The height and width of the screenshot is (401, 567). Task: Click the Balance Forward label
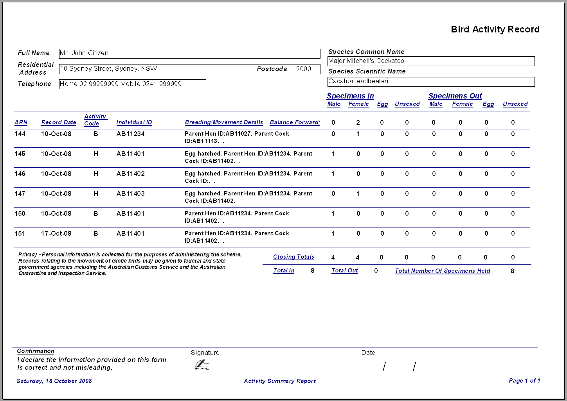click(x=295, y=122)
